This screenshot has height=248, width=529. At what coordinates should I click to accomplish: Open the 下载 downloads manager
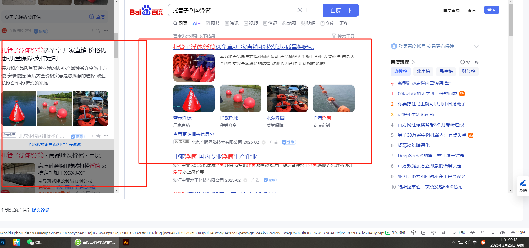pos(458,233)
